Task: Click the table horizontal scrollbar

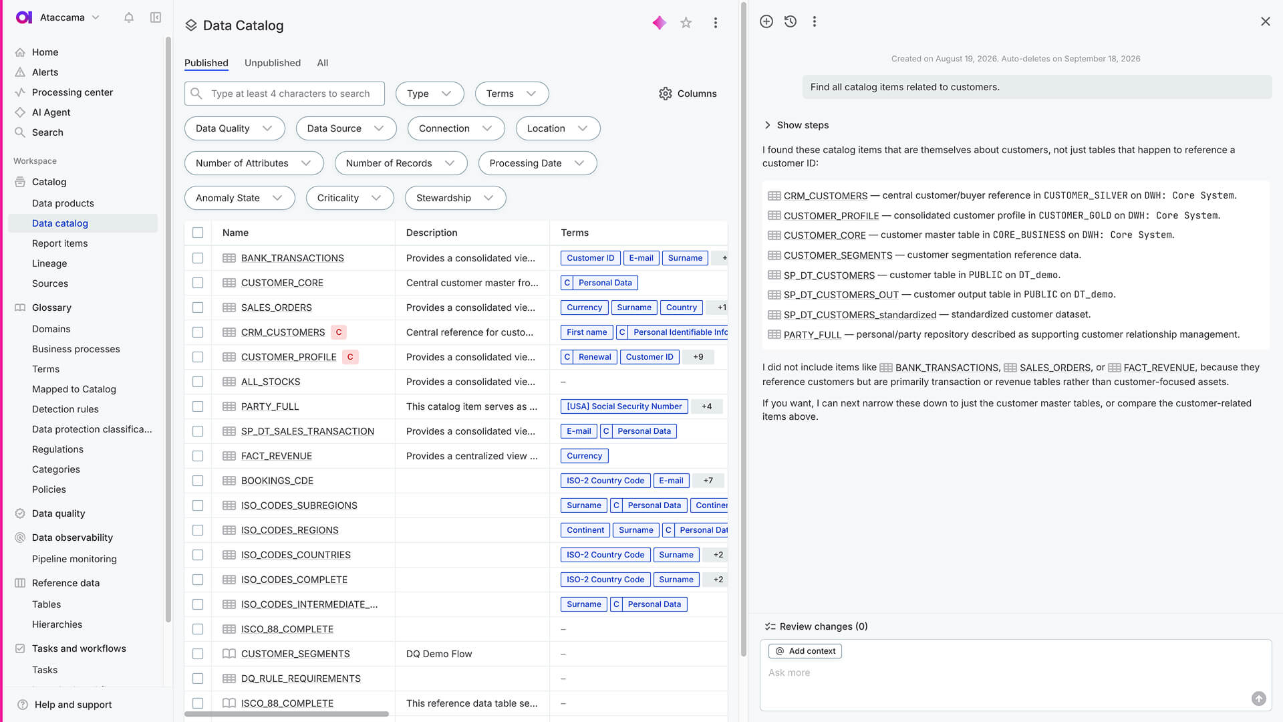Action: (287, 714)
